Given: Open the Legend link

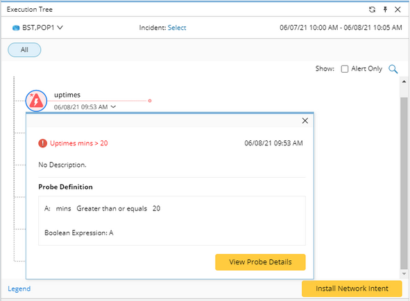Looking at the screenshot, I should click(x=19, y=289).
